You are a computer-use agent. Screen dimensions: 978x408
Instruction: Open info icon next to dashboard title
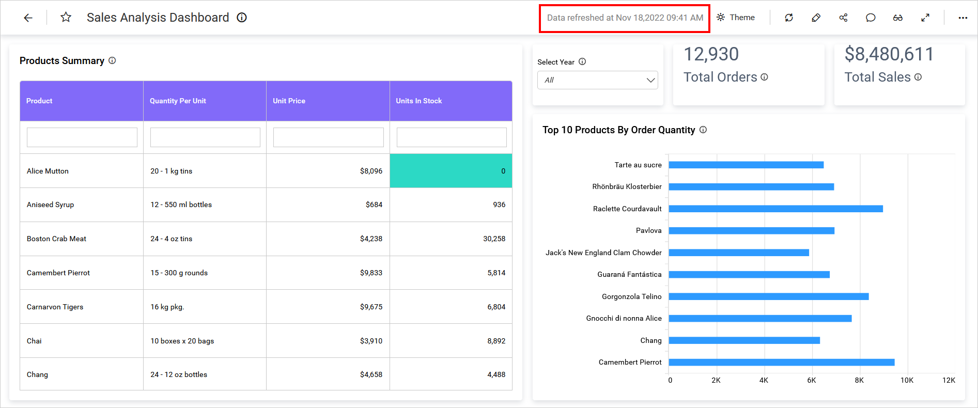242,18
